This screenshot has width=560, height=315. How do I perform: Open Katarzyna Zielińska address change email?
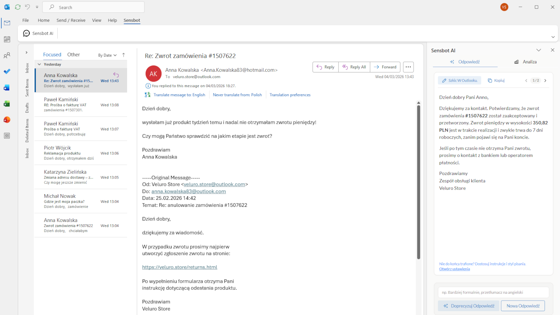[81, 177]
